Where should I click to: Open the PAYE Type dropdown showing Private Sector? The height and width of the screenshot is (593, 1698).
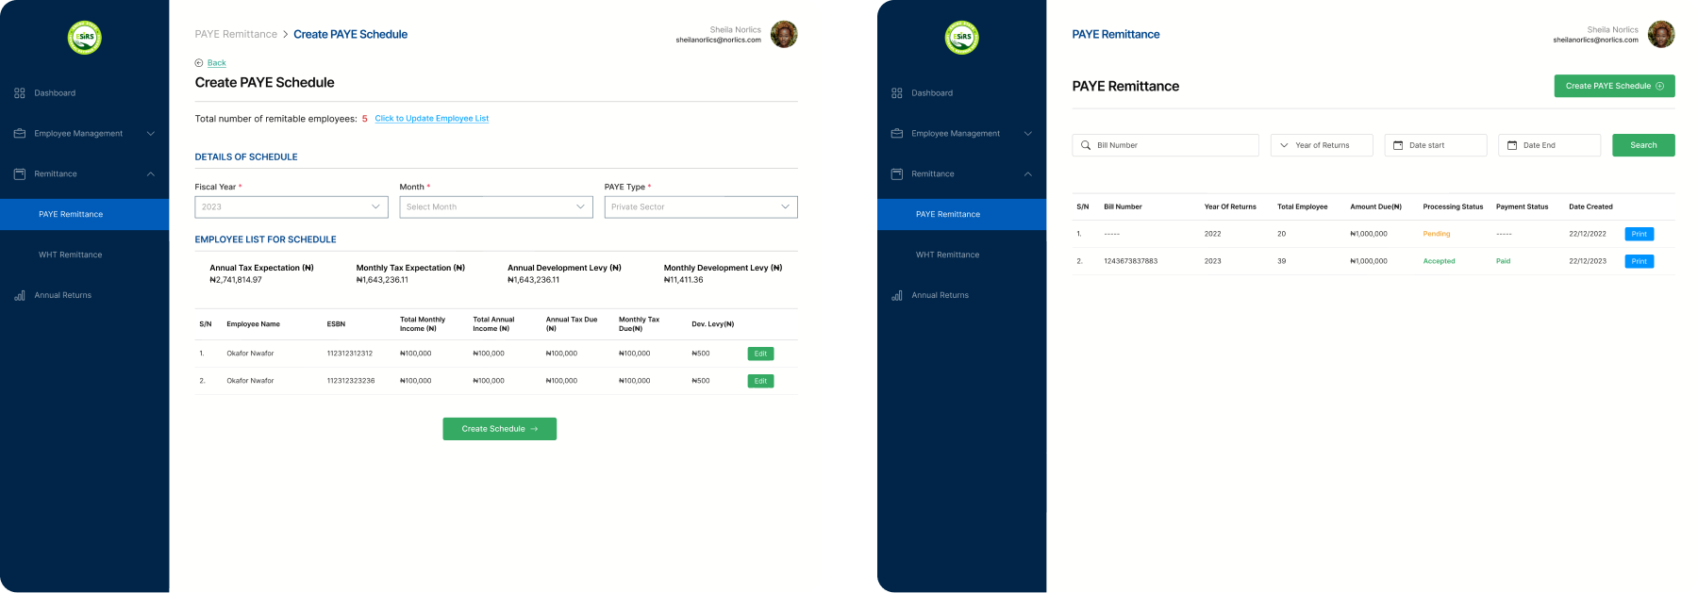point(701,207)
